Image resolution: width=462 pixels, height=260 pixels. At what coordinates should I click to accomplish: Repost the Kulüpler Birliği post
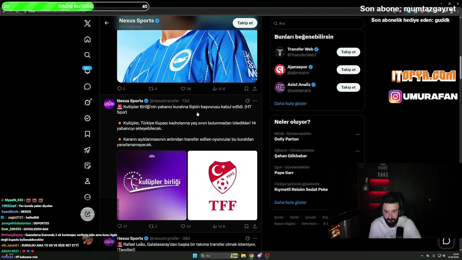(x=151, y=226)
